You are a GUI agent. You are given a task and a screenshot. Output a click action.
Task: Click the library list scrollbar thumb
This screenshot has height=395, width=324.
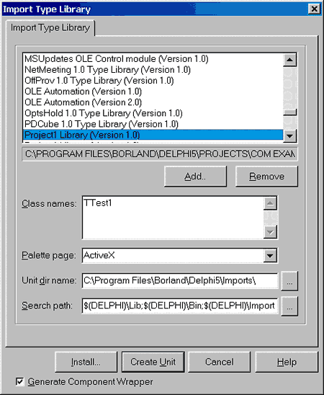tap(289, 112)
